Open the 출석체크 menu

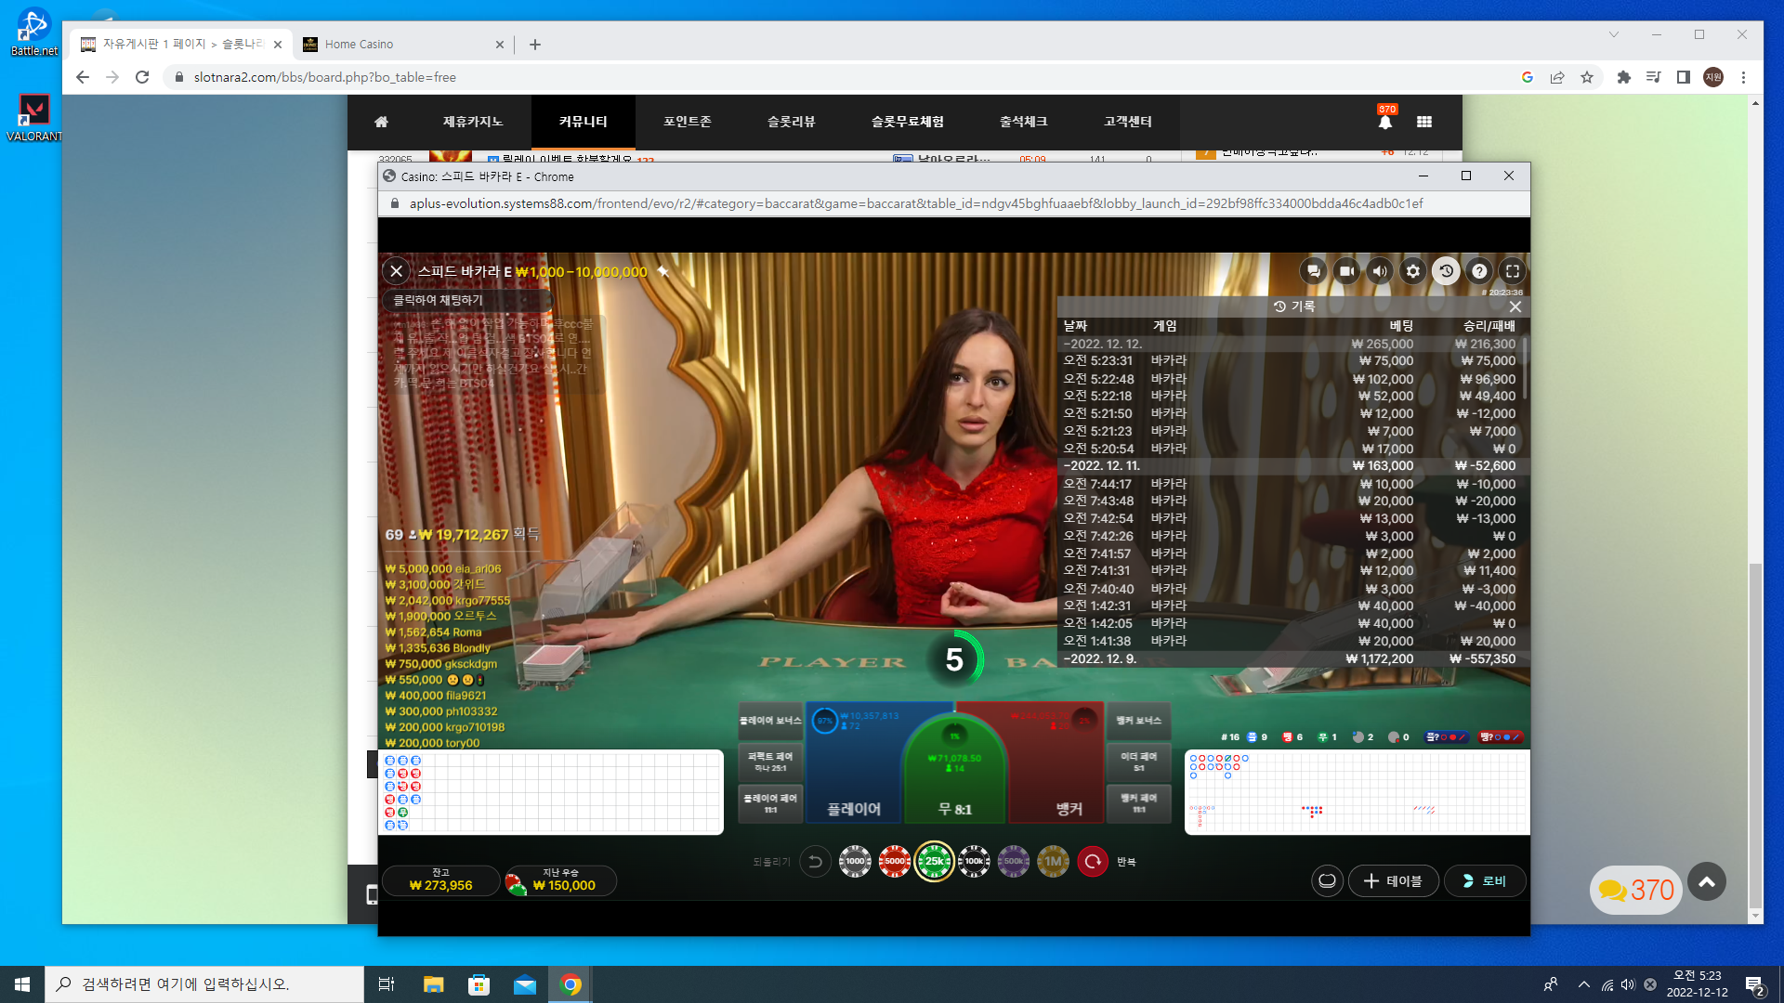[1024, 122]
